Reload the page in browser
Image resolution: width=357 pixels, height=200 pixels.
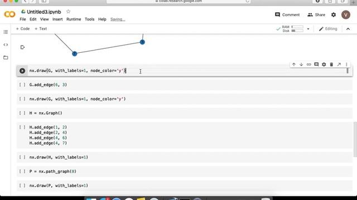(247, 1)
